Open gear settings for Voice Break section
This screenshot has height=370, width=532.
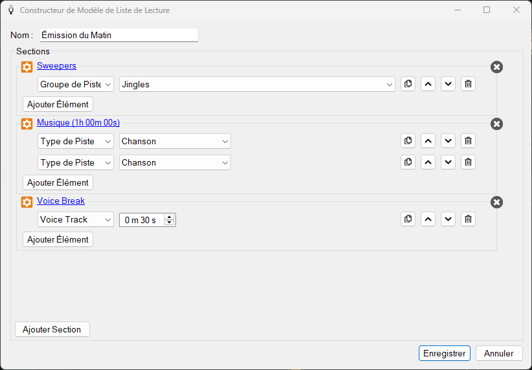click(x=27, y=202)
